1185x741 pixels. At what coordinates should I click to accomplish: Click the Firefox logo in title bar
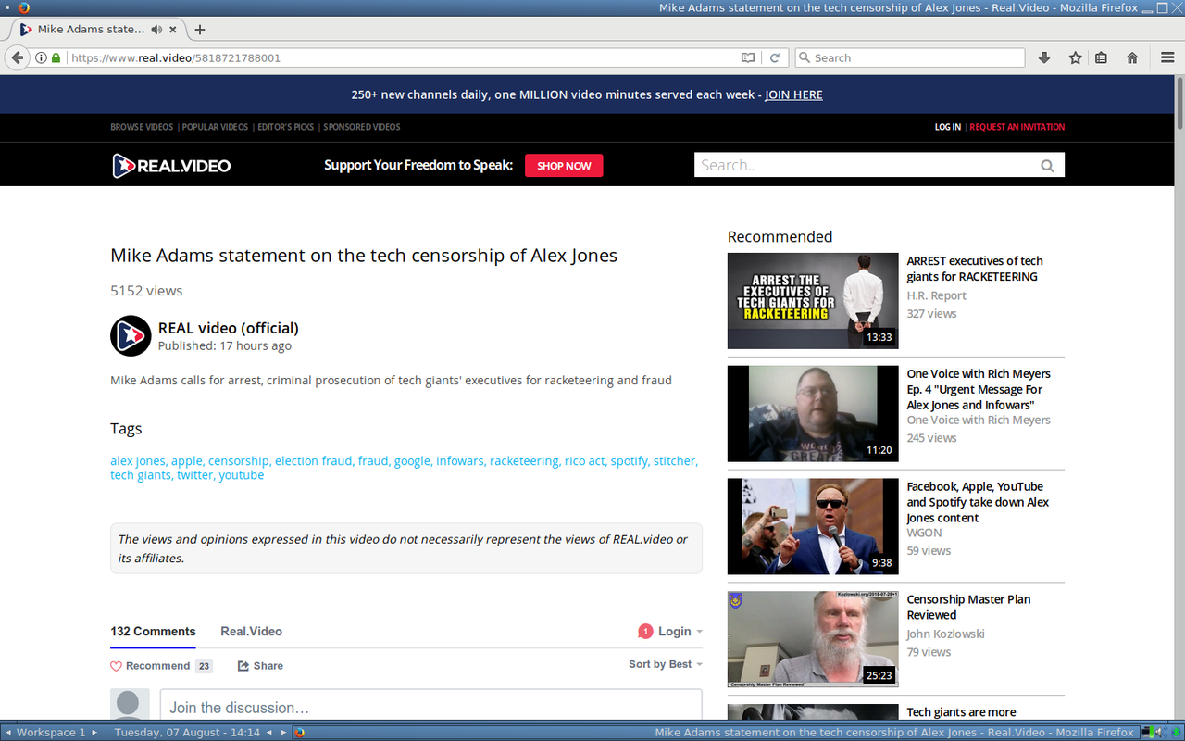(x=24, y=7)
